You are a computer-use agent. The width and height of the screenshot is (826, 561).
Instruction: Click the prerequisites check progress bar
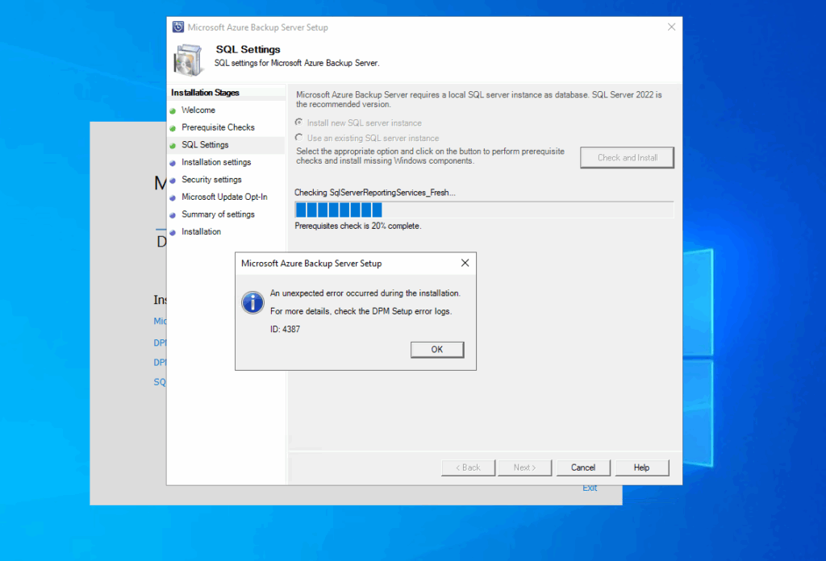[484, 210]
